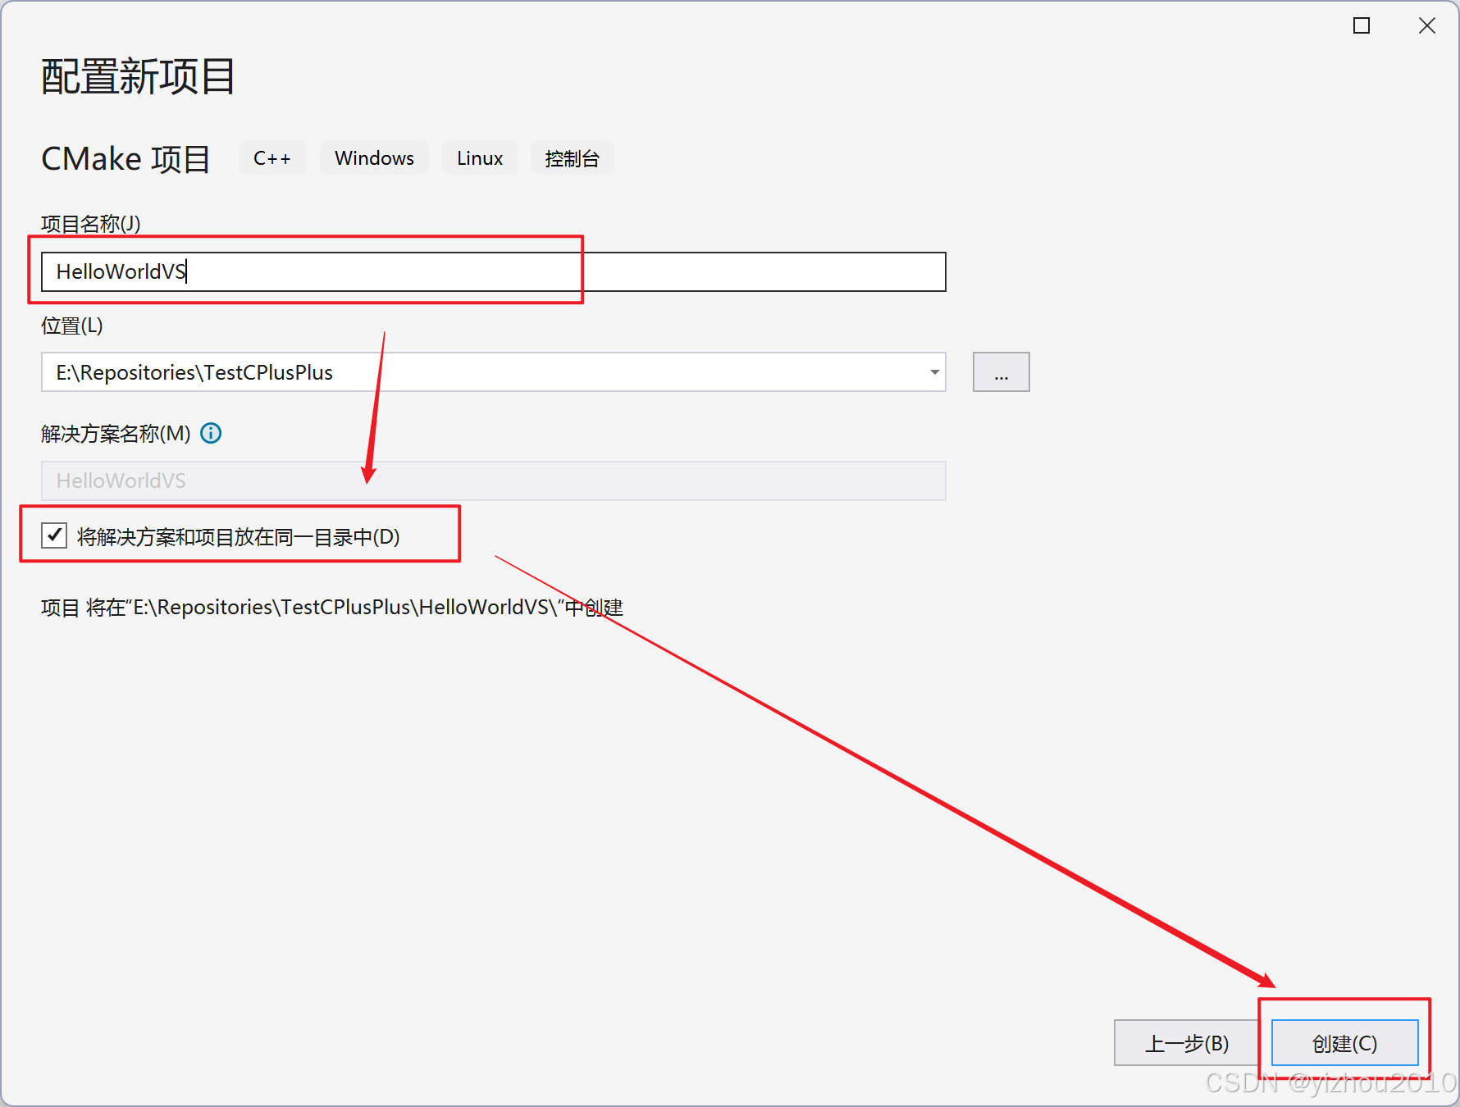This screenshot has width=1460, height=1107.
Task: Click the Windows tag
Action: pos(374,158)
